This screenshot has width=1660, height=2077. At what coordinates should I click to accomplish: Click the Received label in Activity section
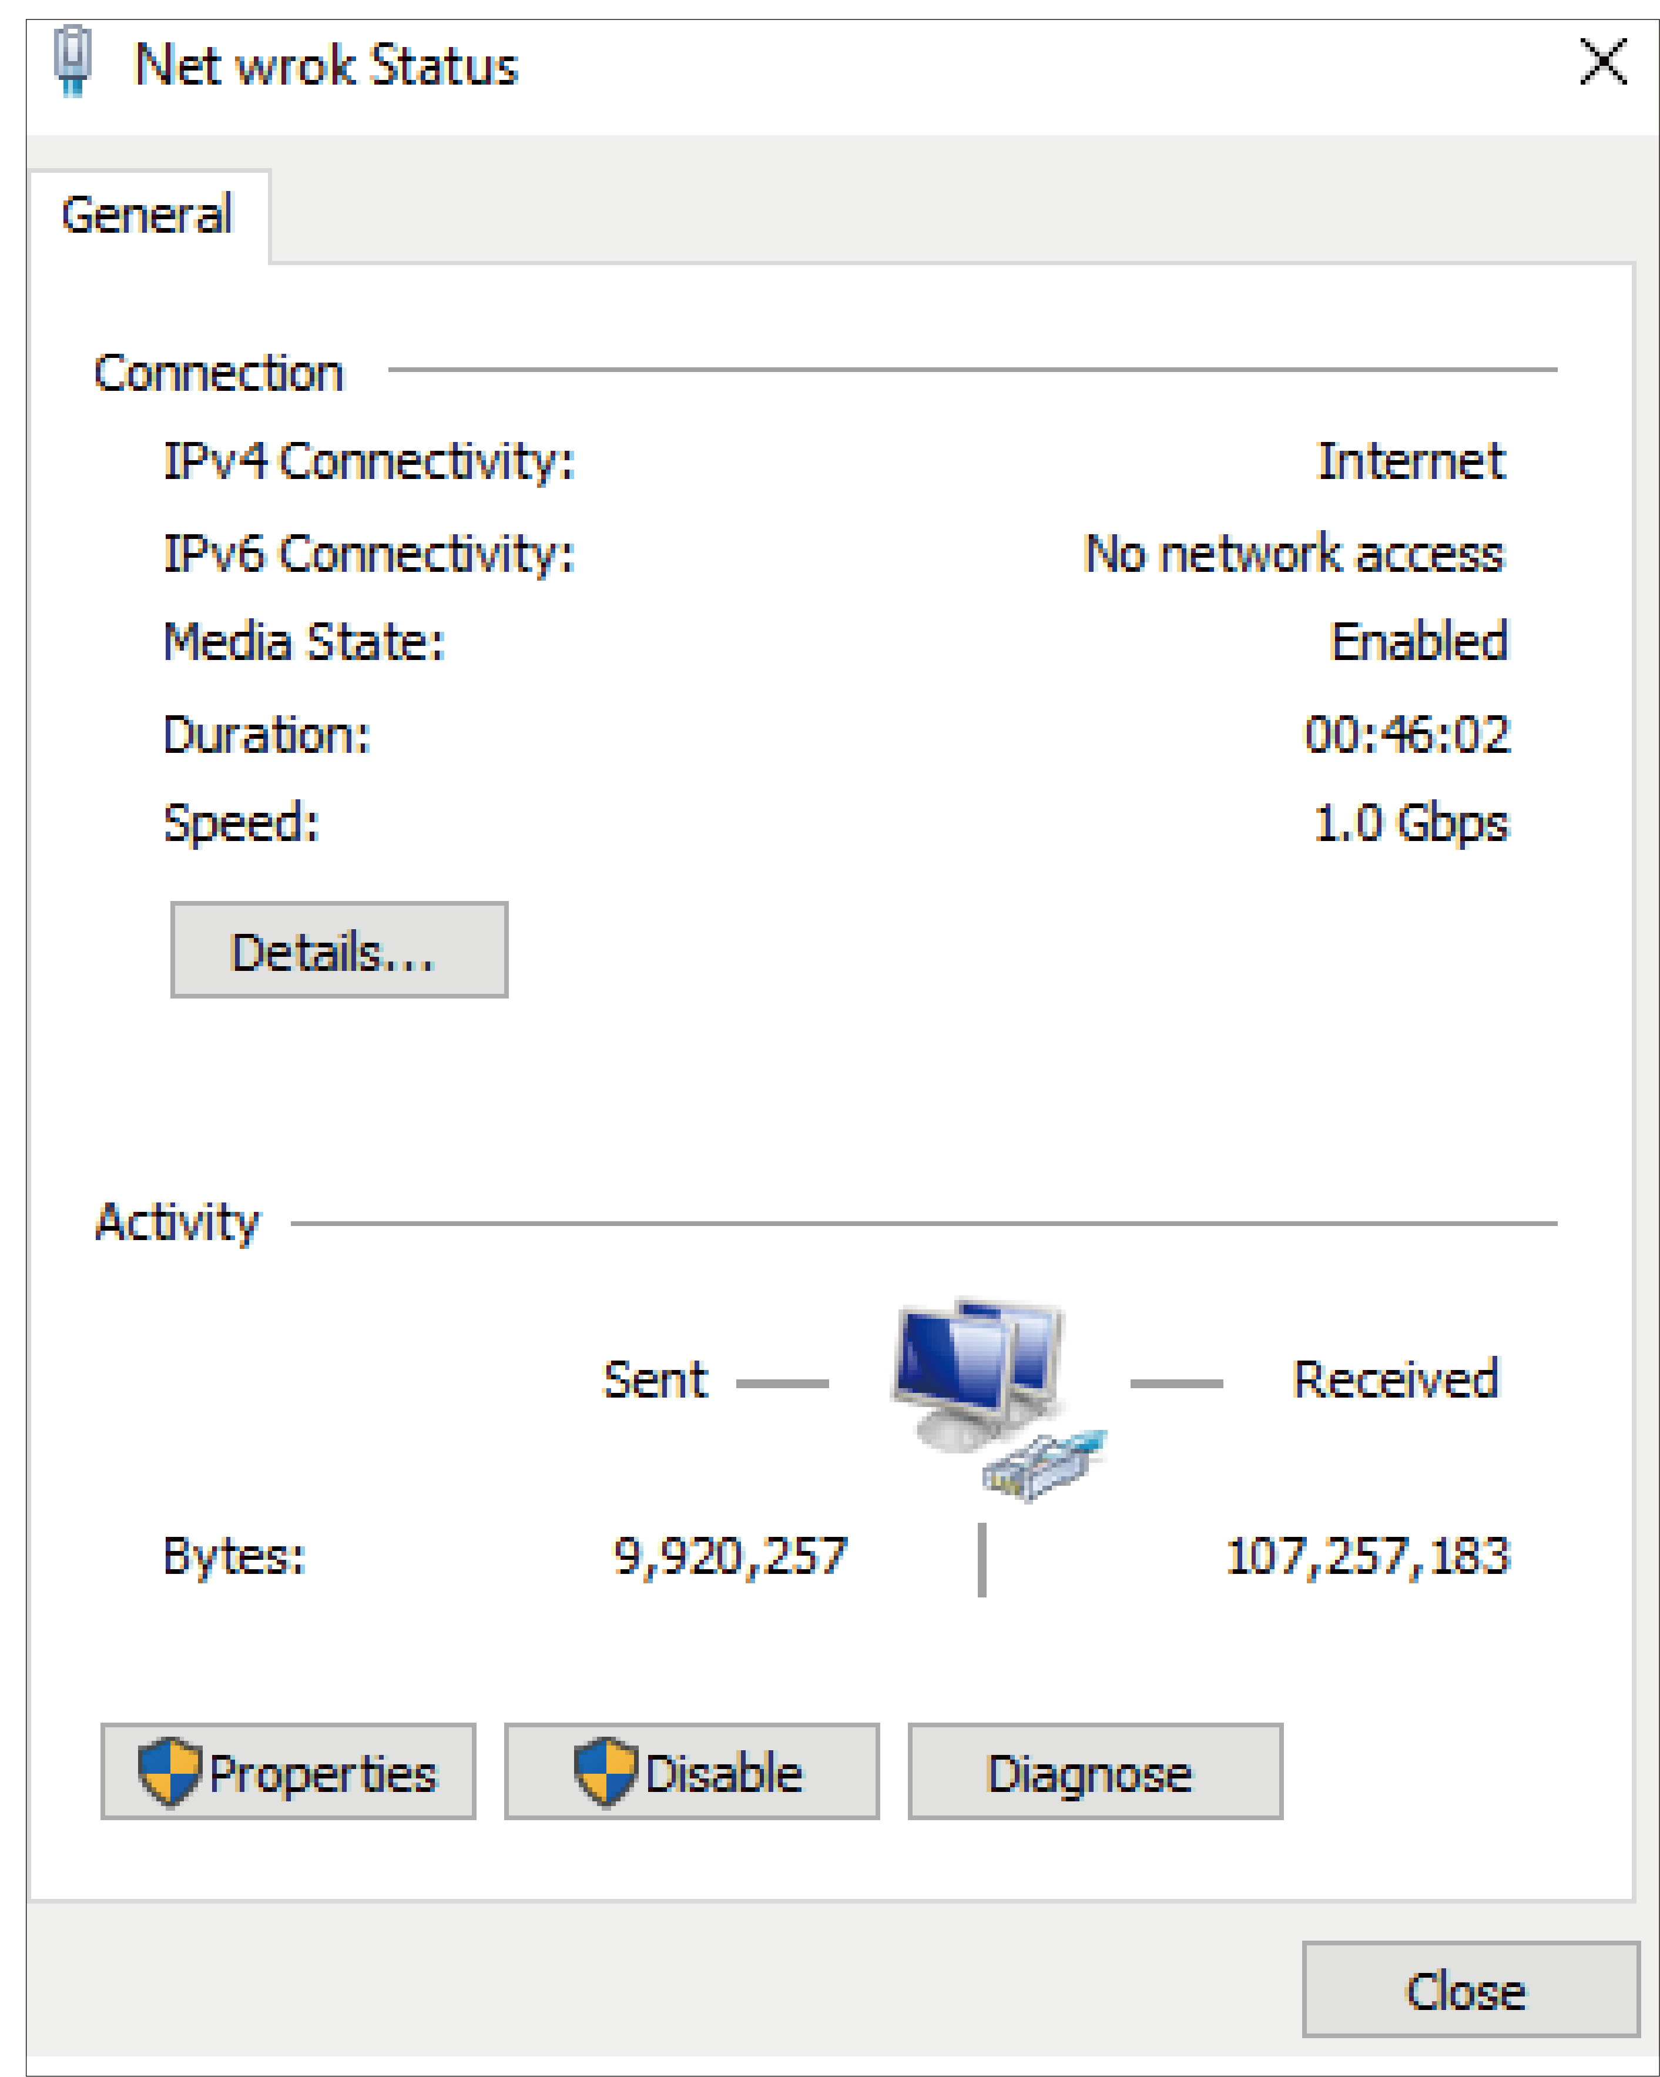tap(1395, 1379)
